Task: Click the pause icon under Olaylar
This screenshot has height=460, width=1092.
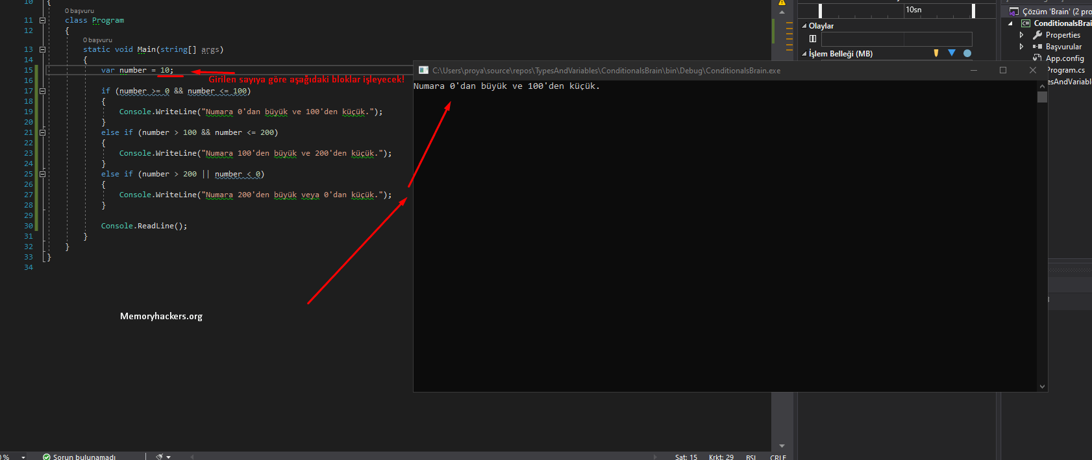Action: tap(813, 39)
